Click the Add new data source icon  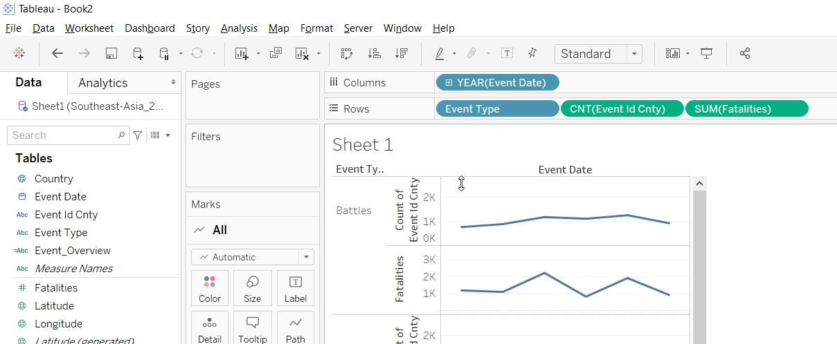[x=138, y=54]
